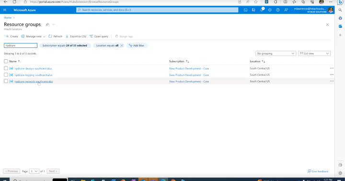Viewport: 345px width, 181px height.
Task: Open subscription link in npdcore-logging row
Action: click(189, 75)
